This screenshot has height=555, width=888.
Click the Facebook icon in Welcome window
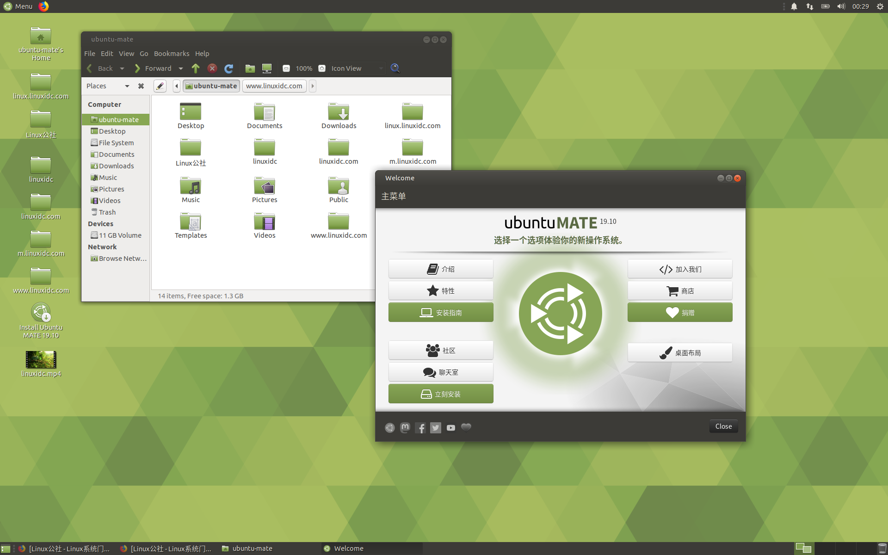(x=420, y=427)
